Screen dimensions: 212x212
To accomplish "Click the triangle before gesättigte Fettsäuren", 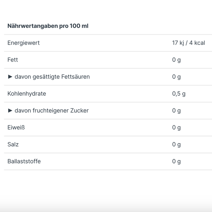I will tap(10, 77).
